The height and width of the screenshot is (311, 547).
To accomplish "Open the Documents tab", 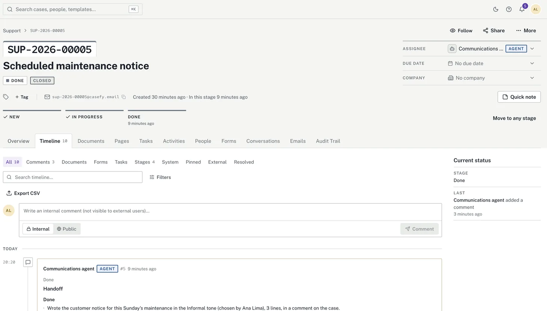I will (91, 141).
